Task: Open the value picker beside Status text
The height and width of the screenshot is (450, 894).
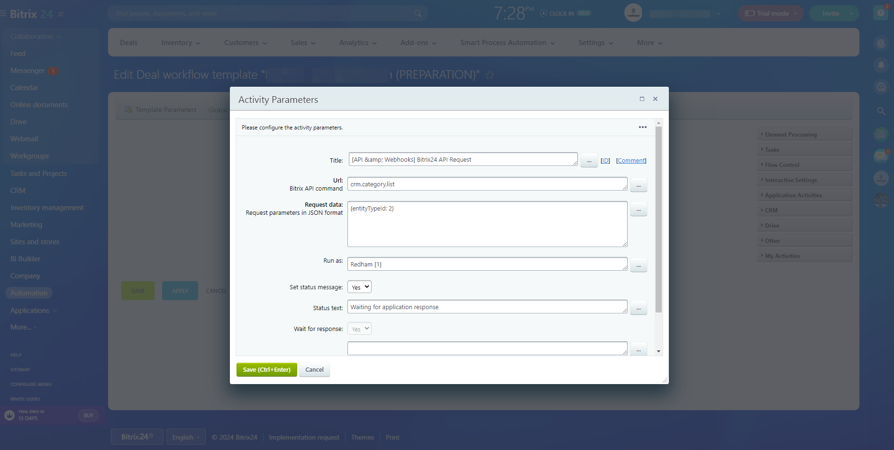Action: pyautogui.click(x=638, y=308)
